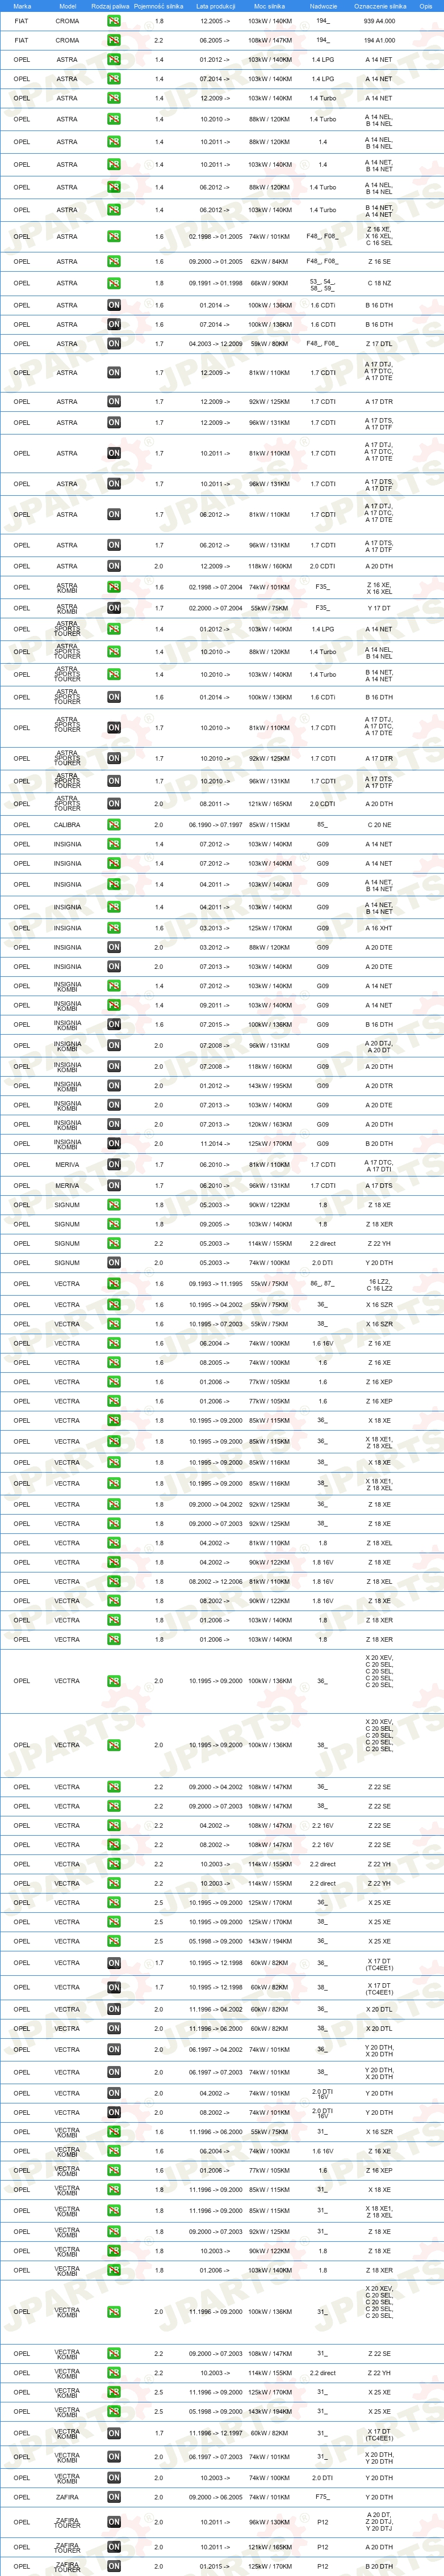This screenshot has height=2576, width=444.
Task: Click petrol icon for Fiat Croma 2.2
Action: [x=114, y=41]
